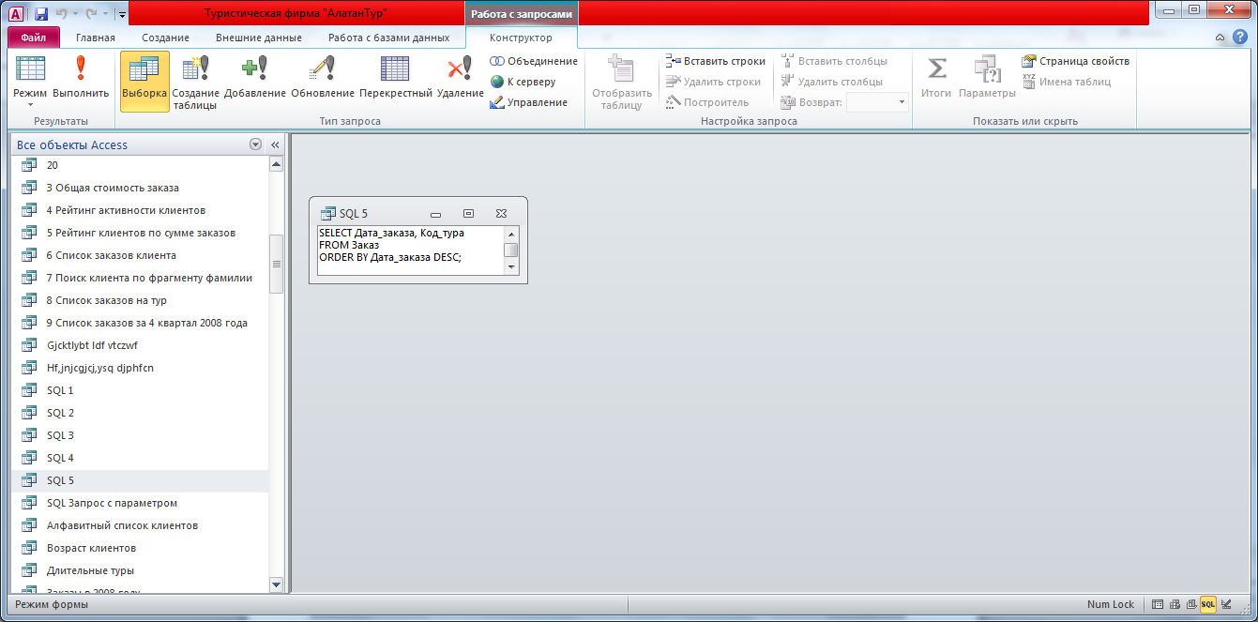Select 'Возраст клиентов' query
The height and width of the screenshot is (622, 1258).
141,548
